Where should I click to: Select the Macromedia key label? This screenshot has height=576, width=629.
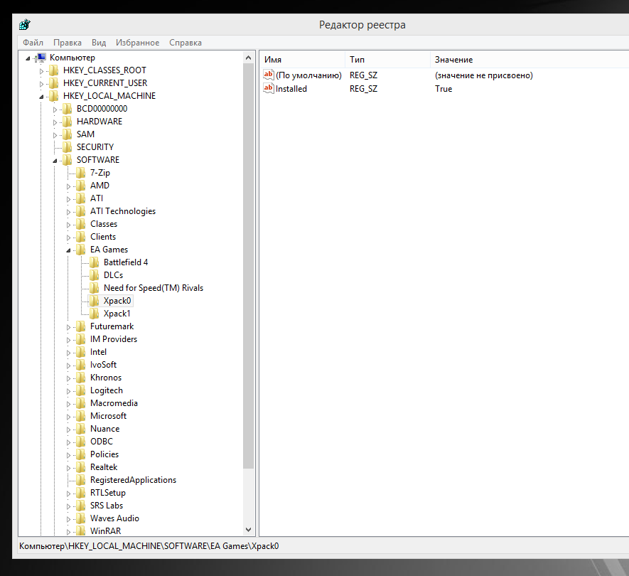pos(114,403)
